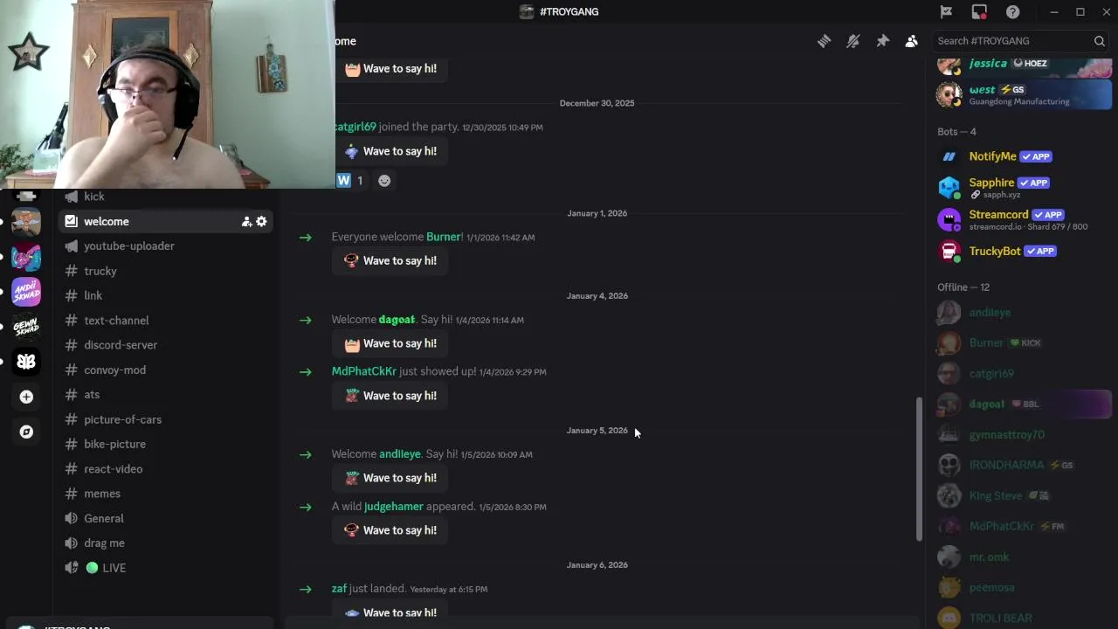Open the Threads icon in channel header

824,41
